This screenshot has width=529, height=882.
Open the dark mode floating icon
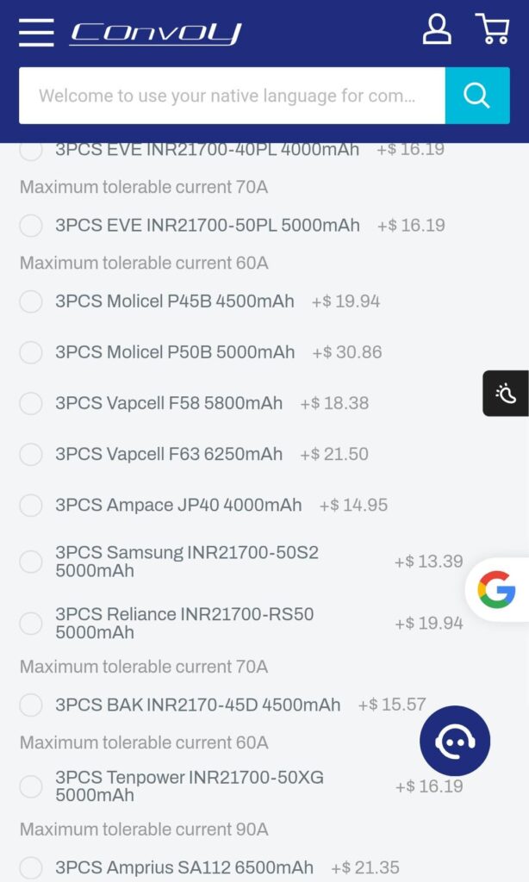point(505,394)
